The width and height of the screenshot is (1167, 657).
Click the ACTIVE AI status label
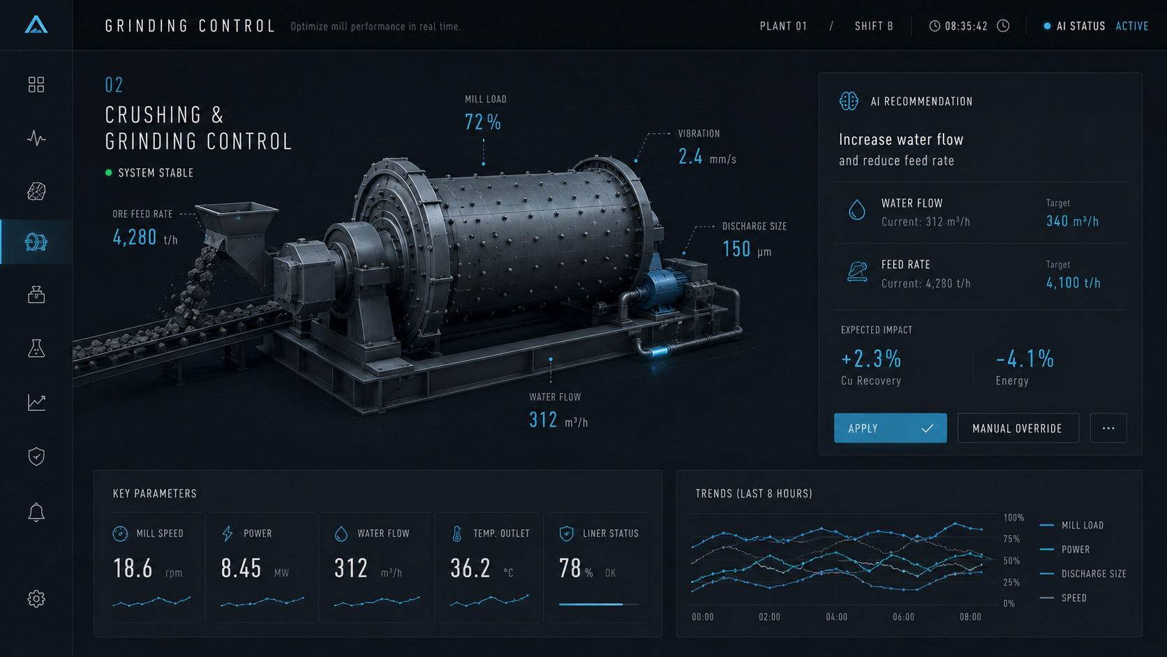[1132, 26]
